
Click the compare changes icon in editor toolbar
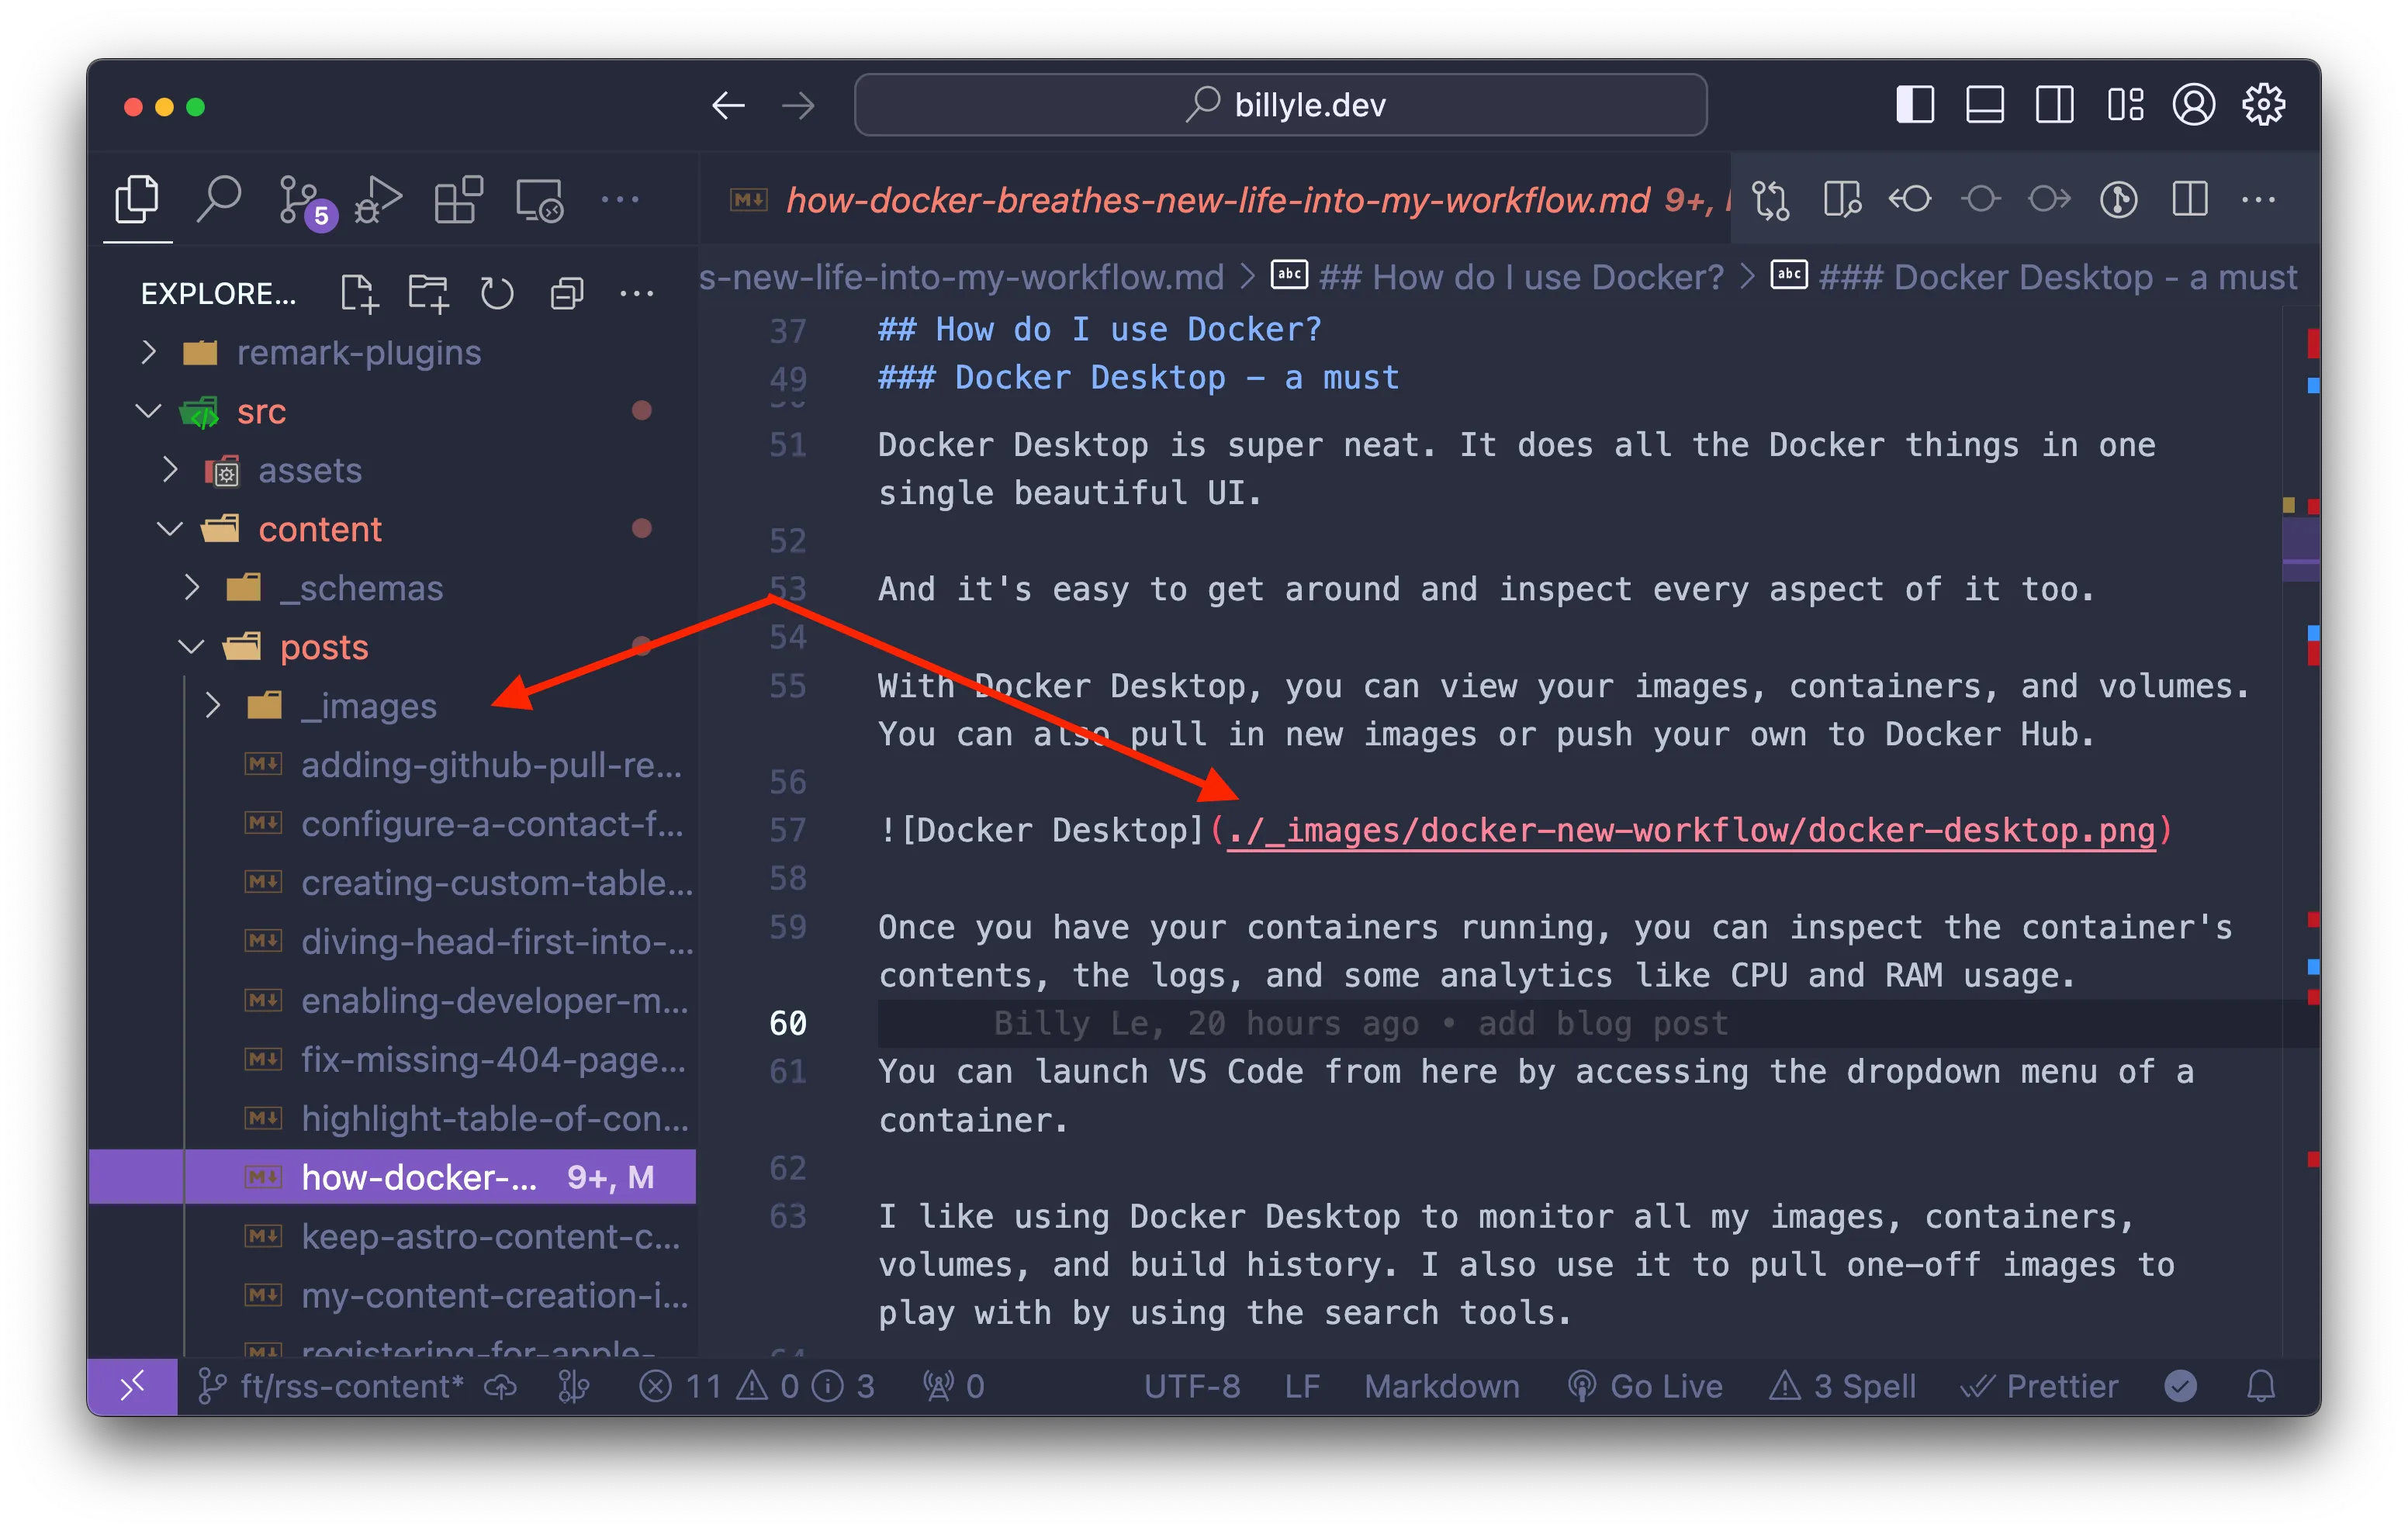tap(1771, 199)
